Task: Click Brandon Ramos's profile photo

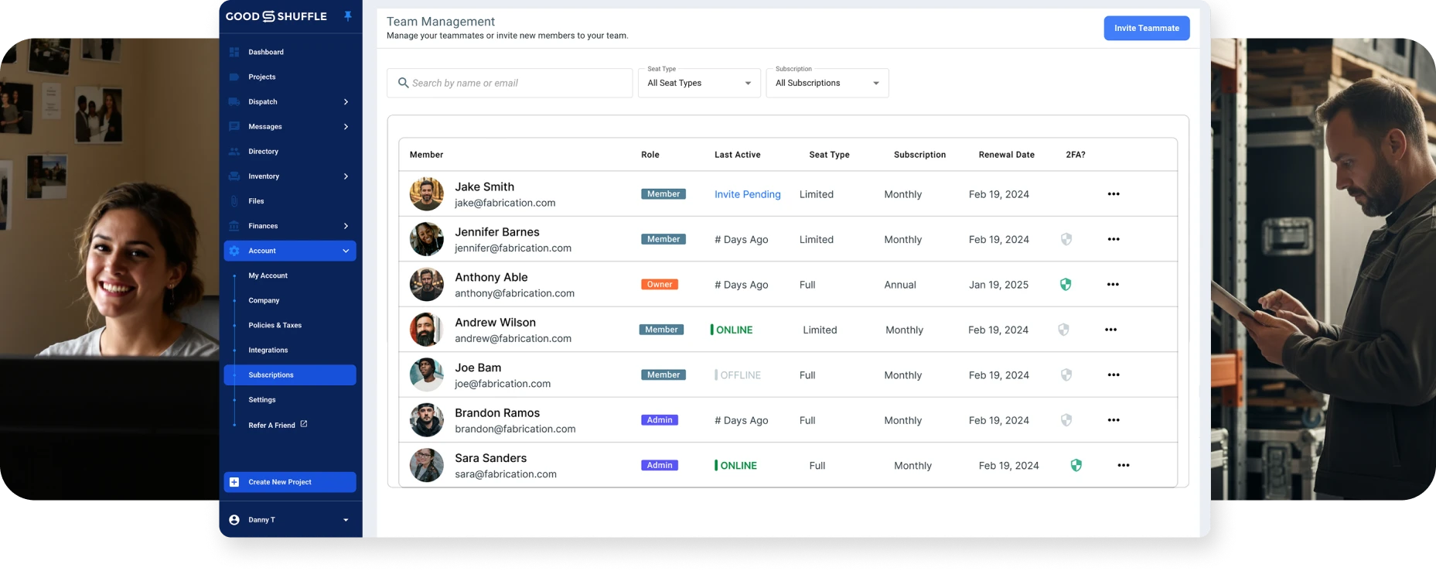Action: [427, 420]
